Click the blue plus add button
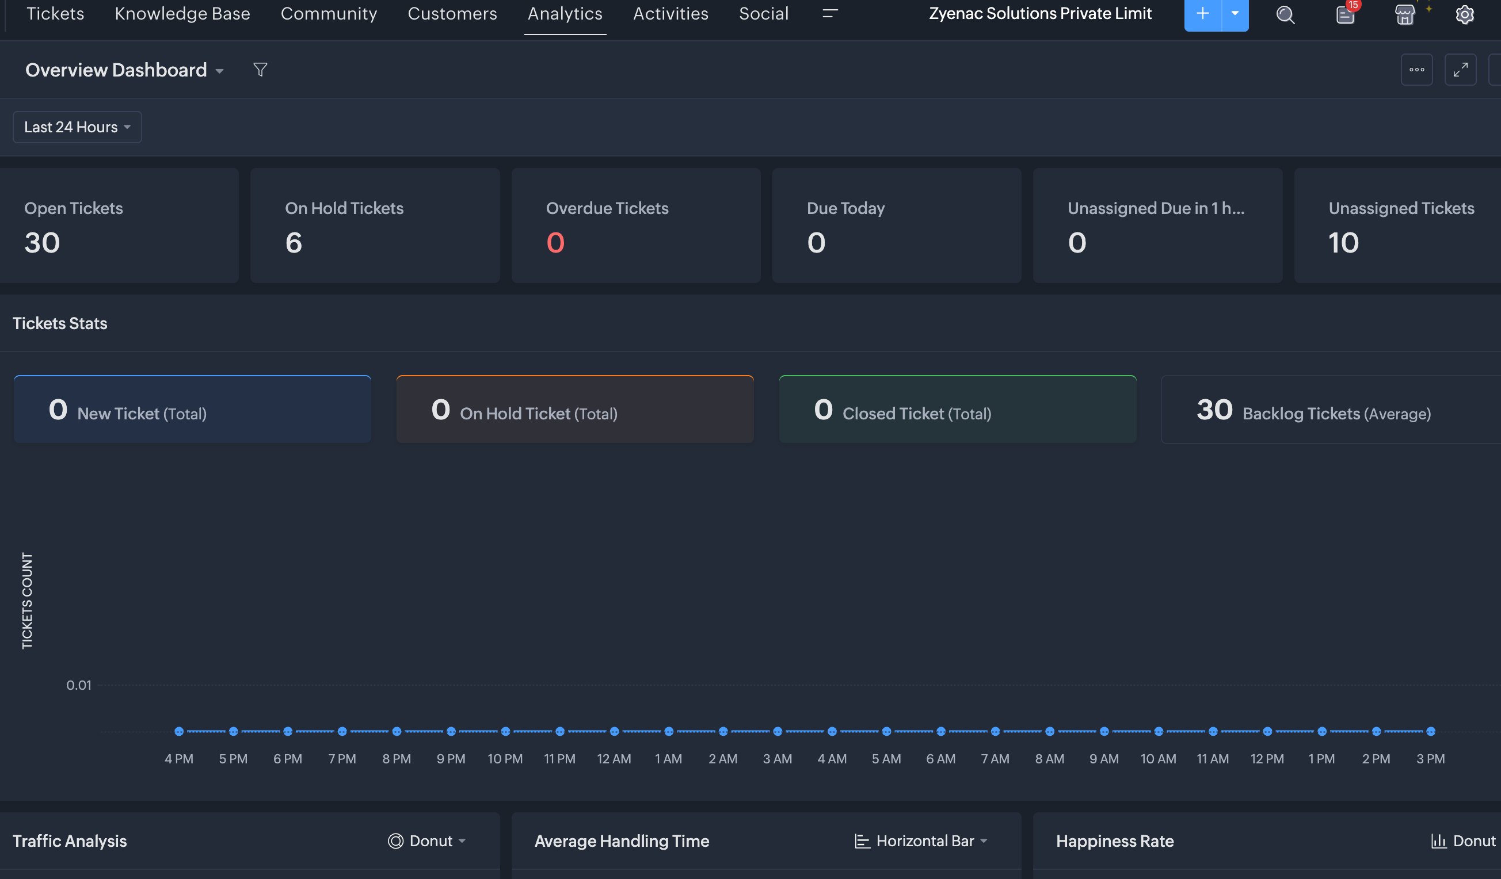 pyautogui.click(x=1202, y=14)
